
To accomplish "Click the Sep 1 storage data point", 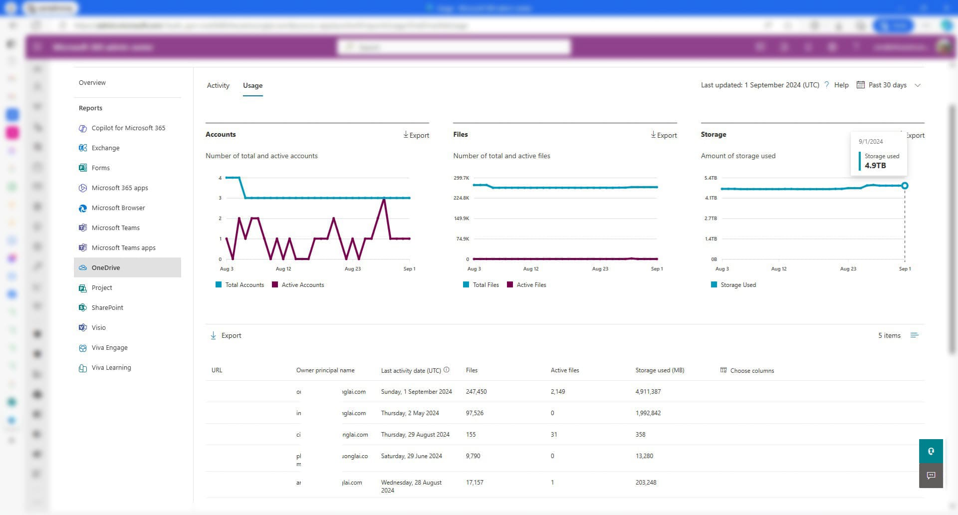I will pos(905,186).
